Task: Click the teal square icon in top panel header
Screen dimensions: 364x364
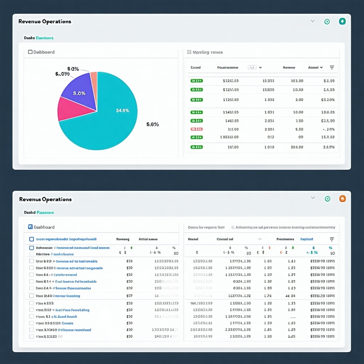Action: point(342,21)
